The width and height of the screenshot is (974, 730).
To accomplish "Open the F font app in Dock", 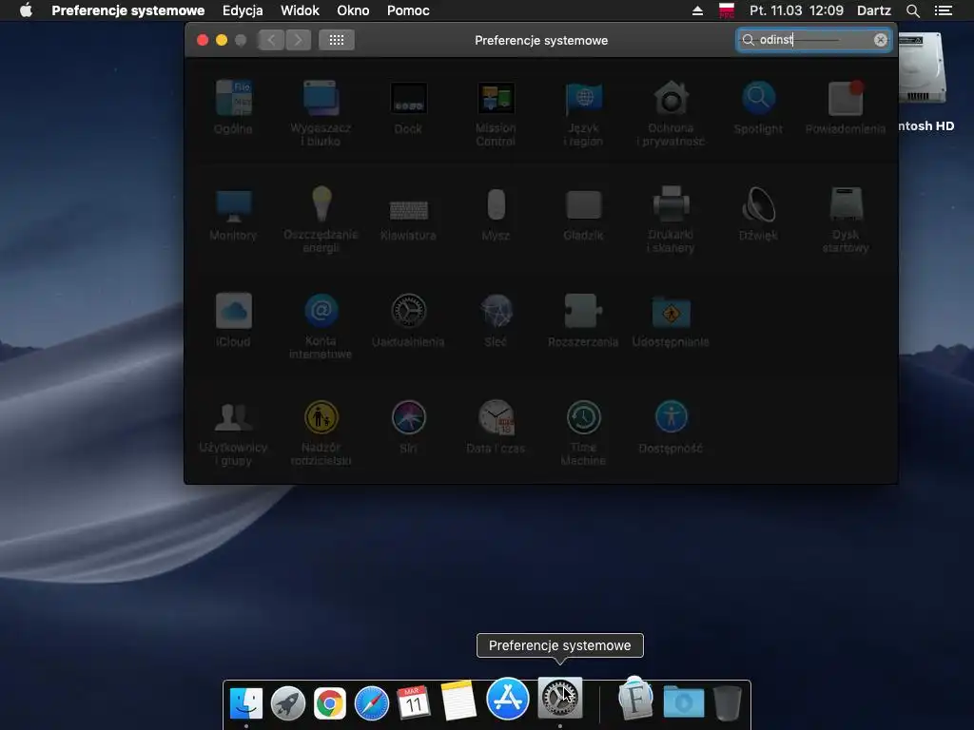I will point(635,698).
